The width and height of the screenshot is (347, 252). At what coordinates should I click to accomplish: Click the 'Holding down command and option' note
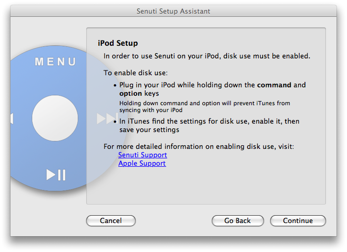tap(205, 106)
